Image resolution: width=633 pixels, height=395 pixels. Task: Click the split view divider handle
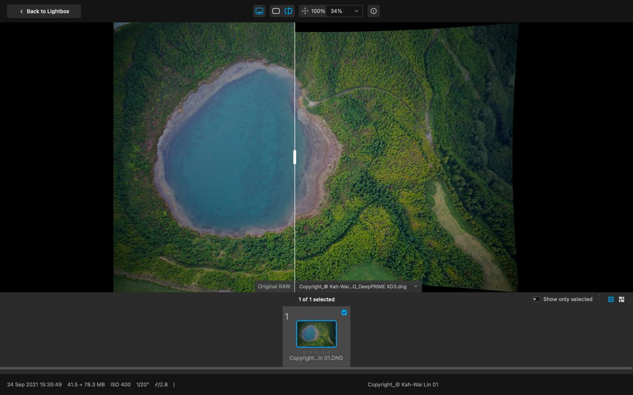pyautogui.click(x=294, y=157)
